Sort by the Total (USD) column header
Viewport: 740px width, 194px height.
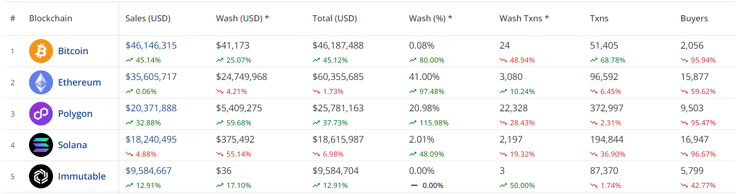tap(335, 18)
